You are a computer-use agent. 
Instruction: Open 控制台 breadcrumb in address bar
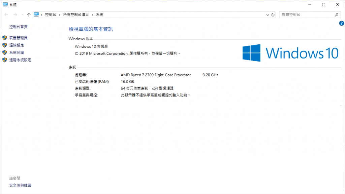coord(51,15)
